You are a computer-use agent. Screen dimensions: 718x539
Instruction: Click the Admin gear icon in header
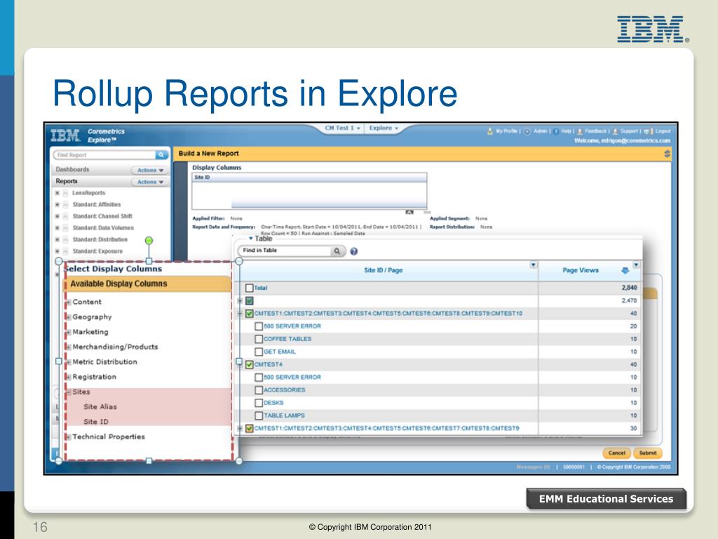coord(527,131)
